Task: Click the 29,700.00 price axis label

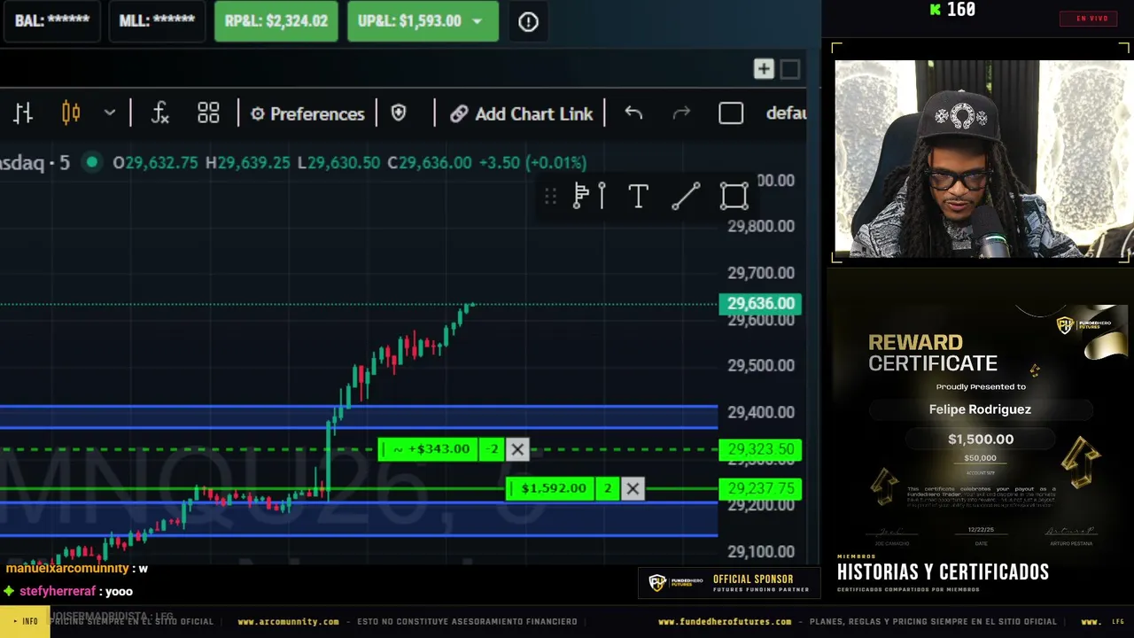Action: pos(760,273)
